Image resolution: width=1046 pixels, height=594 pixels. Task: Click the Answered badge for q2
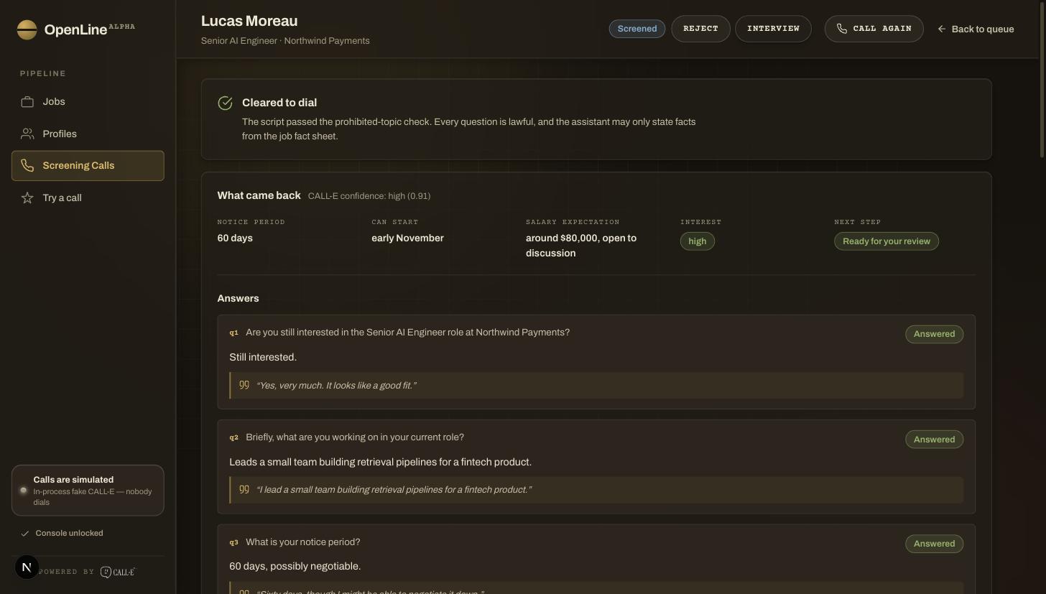click(934, 439)
